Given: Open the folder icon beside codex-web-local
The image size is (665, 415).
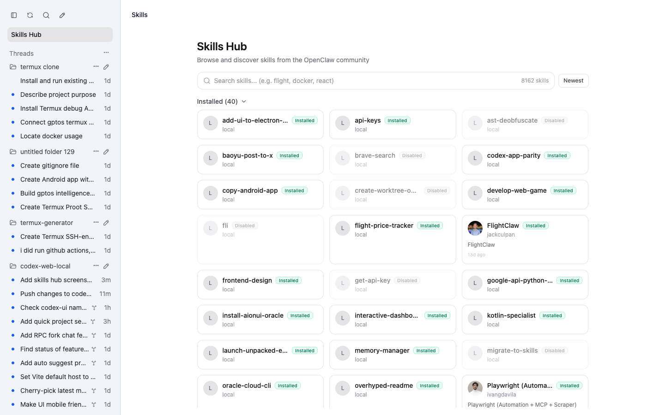Looking at the screenshot, I should coord(13,266).
